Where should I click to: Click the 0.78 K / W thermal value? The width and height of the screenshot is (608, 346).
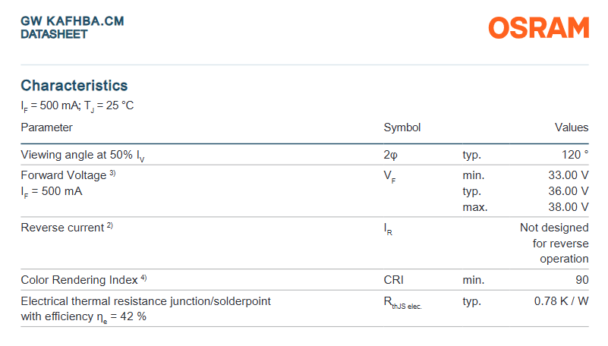tap(561, 301)
